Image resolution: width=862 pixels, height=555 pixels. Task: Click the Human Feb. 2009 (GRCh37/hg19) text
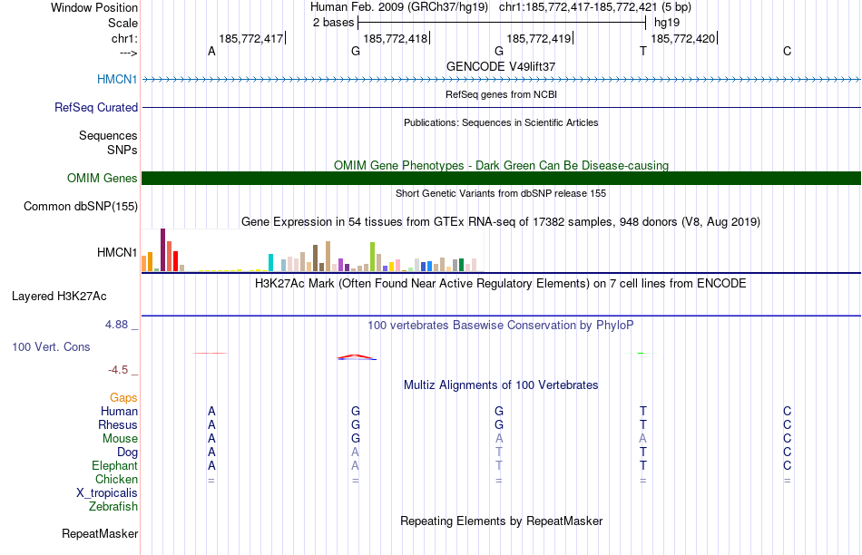pyautogui.click(x=399, y=7)
